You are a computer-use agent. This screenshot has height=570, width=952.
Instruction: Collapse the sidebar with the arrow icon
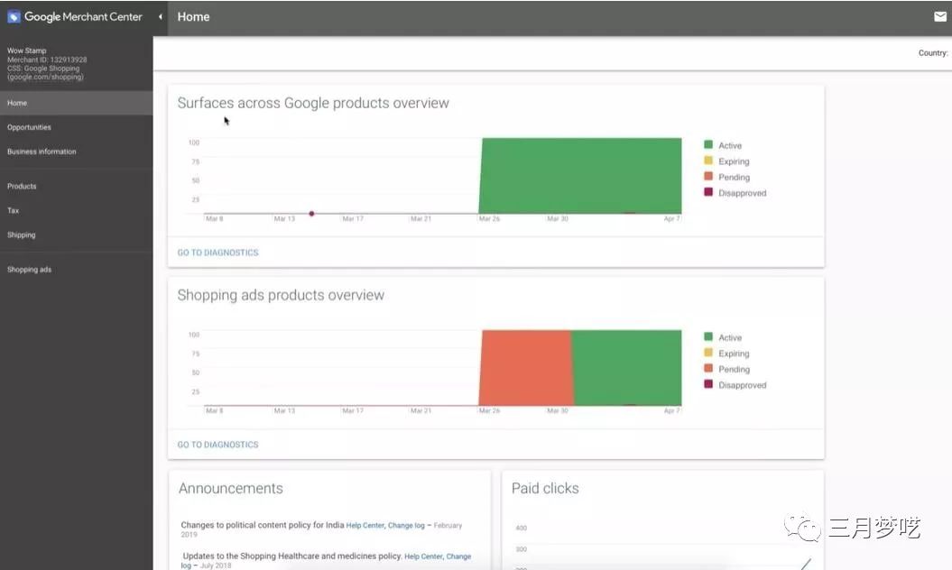[161, 17]
